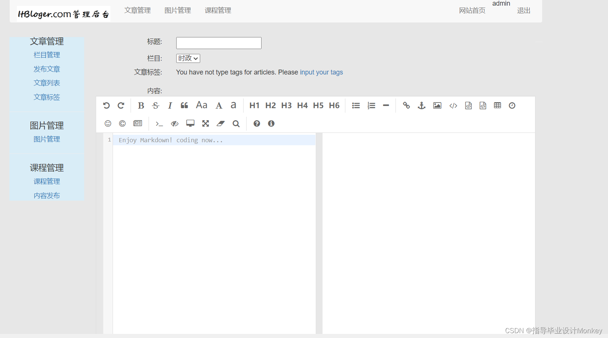Jump to line with terminal icon
The width and height of the screenshot is (608, 338).
(159, 124)
